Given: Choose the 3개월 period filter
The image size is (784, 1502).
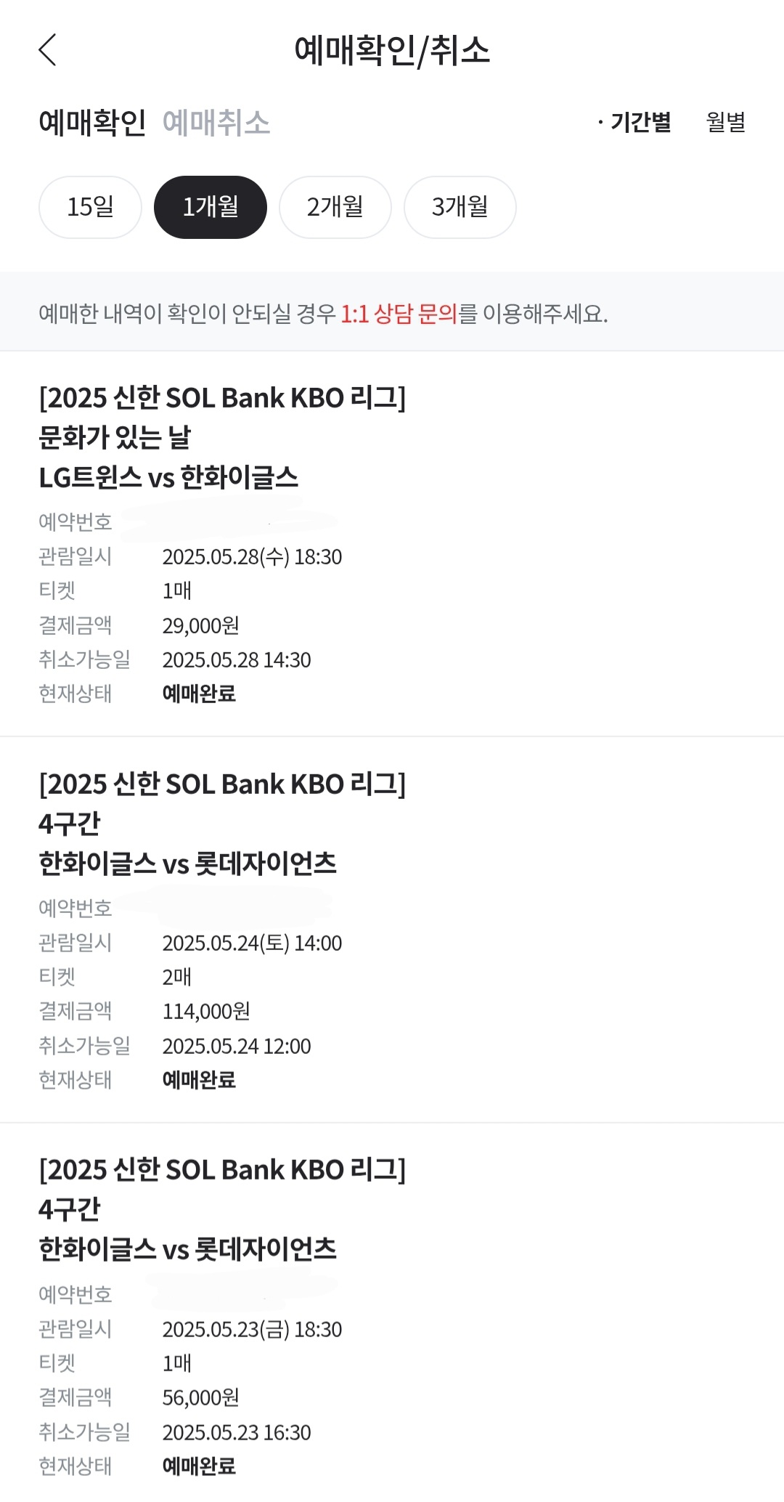Looking at the screenshot, I should (x=460, y=207).
